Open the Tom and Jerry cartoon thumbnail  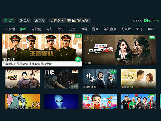pos(23,101)
